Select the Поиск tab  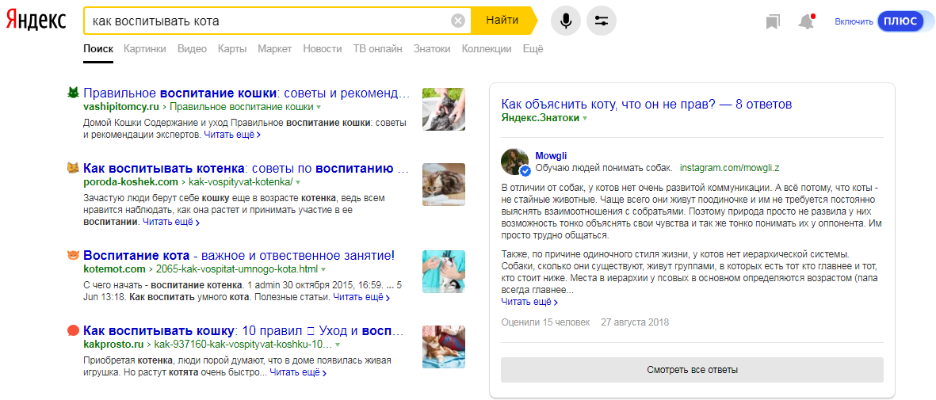pos(98,49)
